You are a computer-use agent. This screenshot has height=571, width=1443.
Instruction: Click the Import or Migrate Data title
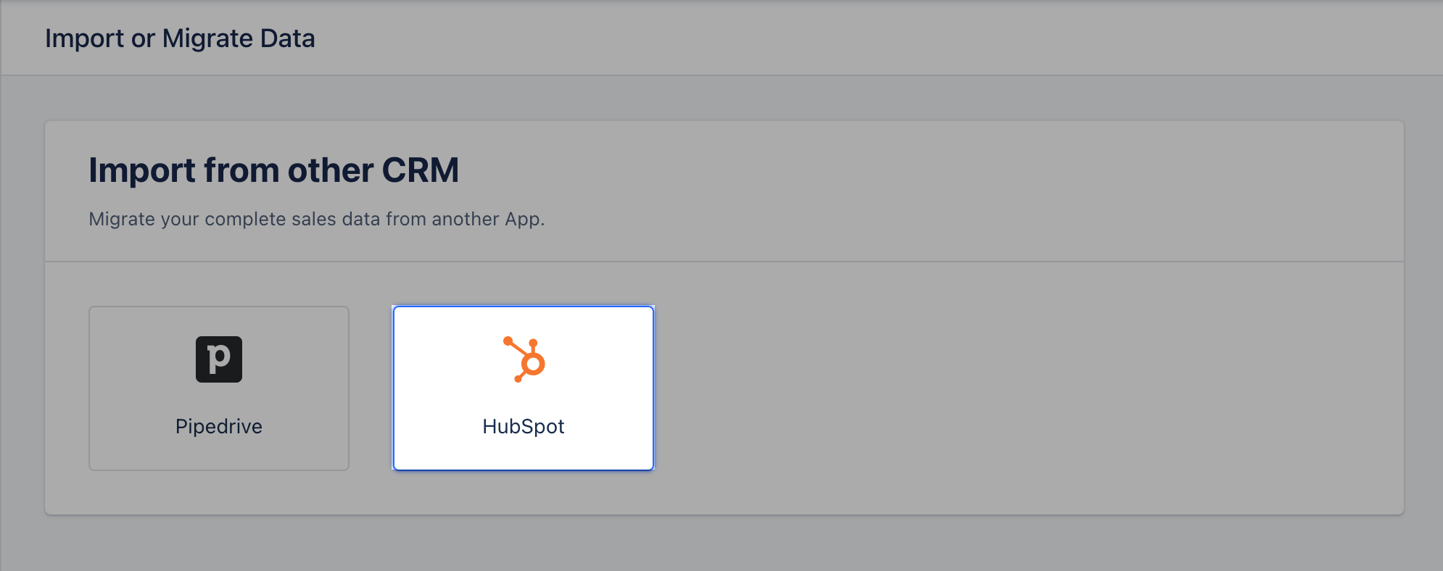(180, 38)
